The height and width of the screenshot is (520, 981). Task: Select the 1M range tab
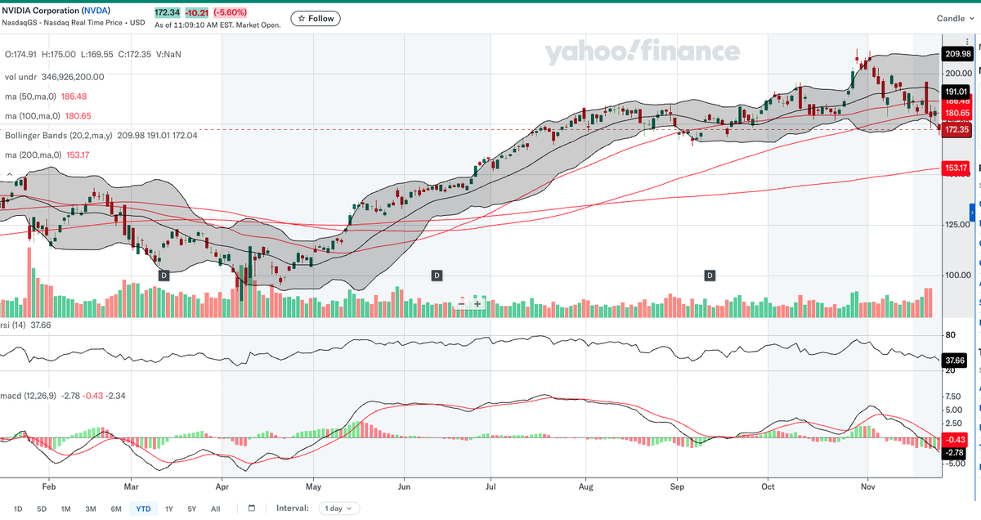pyautogui.click(x=65, y=509)
